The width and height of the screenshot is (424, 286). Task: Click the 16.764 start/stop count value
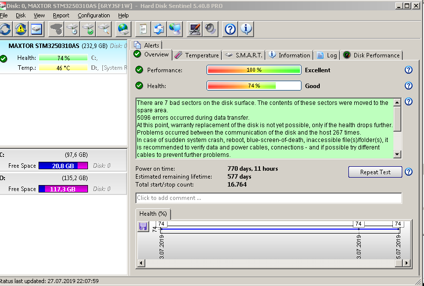pyautogui.click(x=237, y=185)
